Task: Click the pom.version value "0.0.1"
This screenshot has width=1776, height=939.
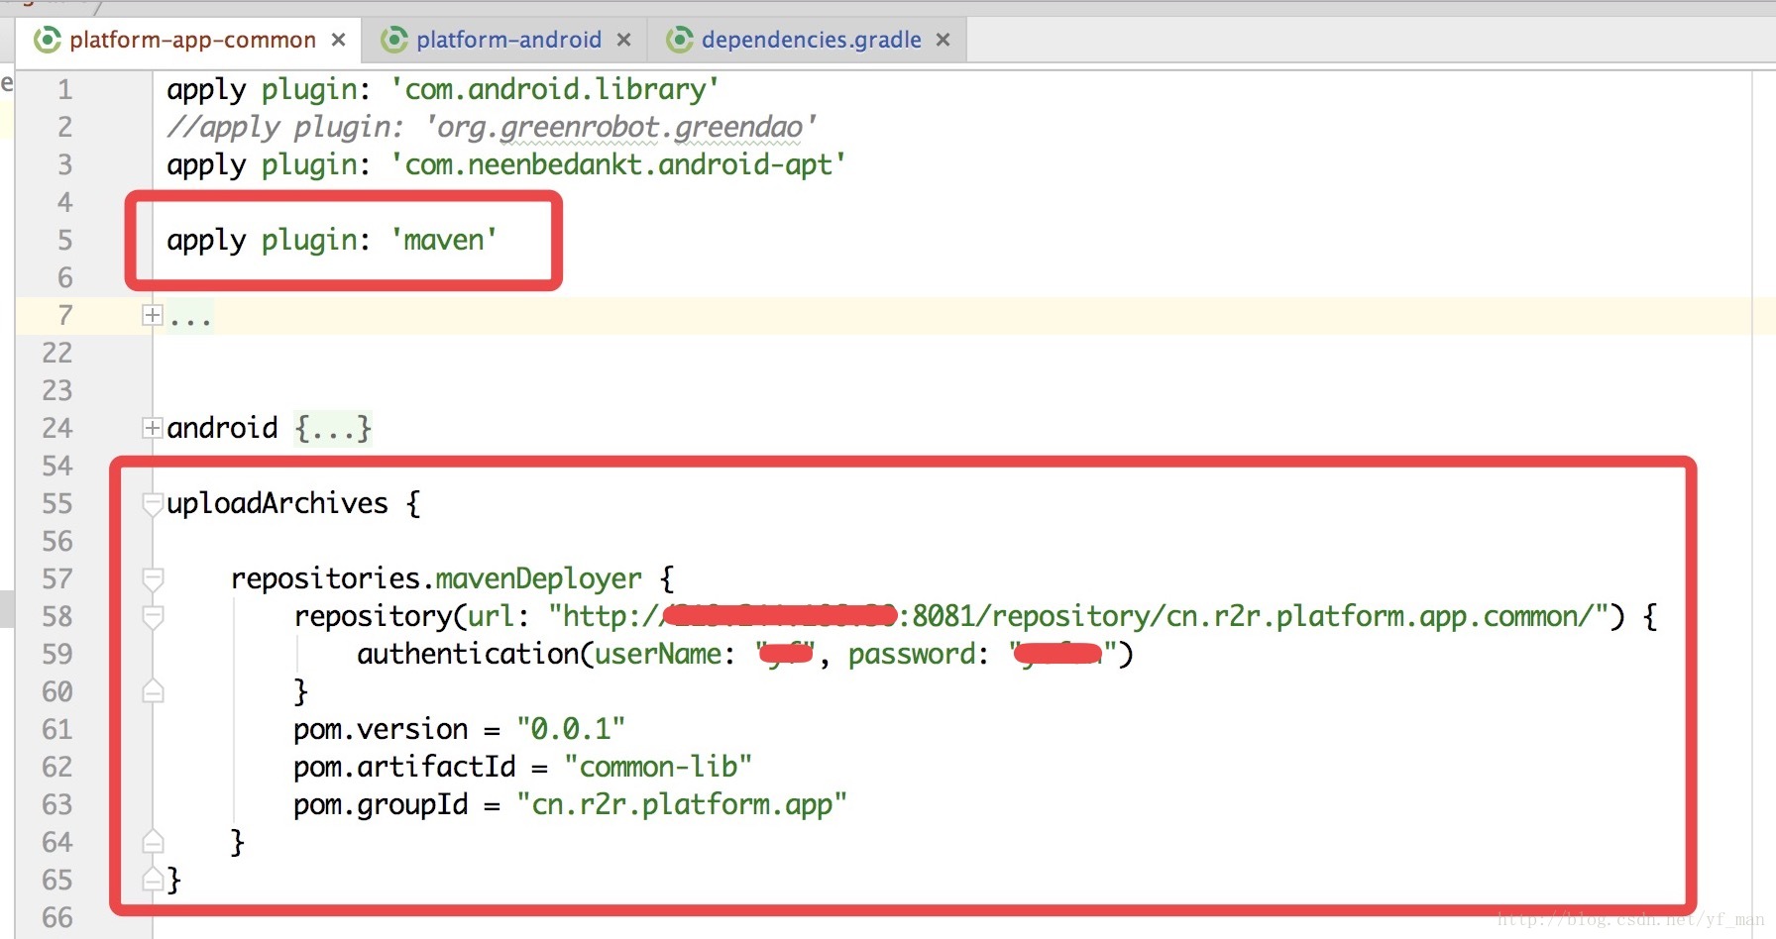Action: tap(571, 730)
